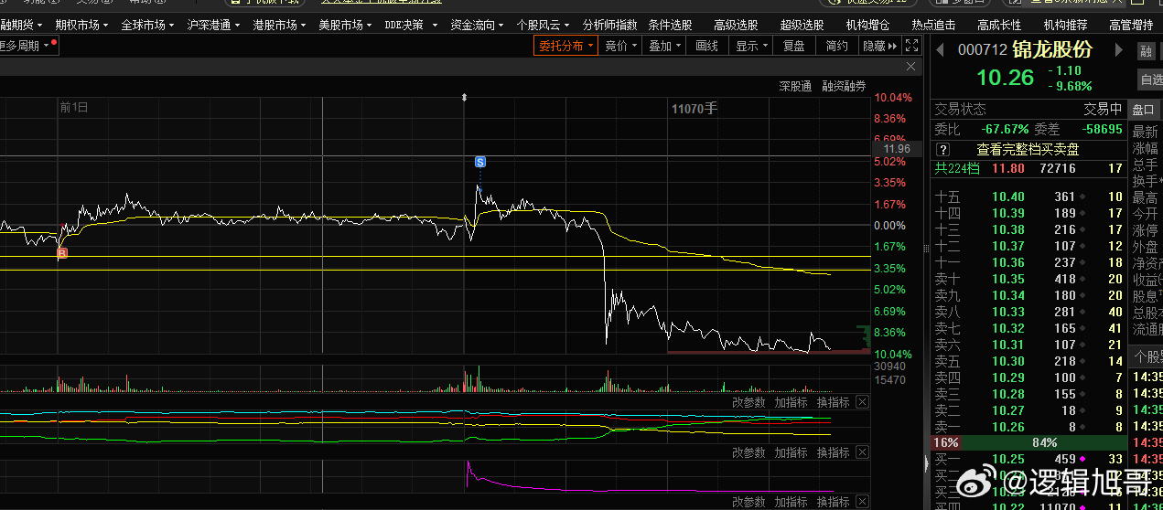Toggle the 复盘 replay mode
The image size is (1163, 510).
point(794,46)
